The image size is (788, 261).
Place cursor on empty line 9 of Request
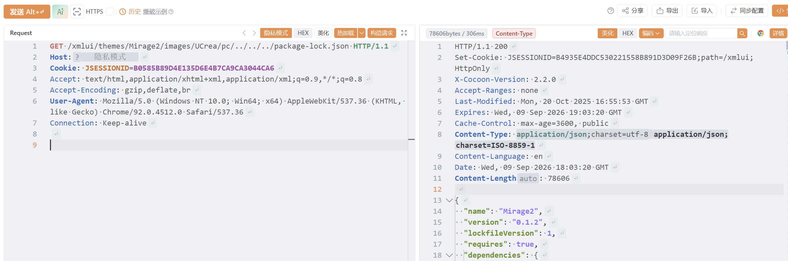(x=229, y=145)
